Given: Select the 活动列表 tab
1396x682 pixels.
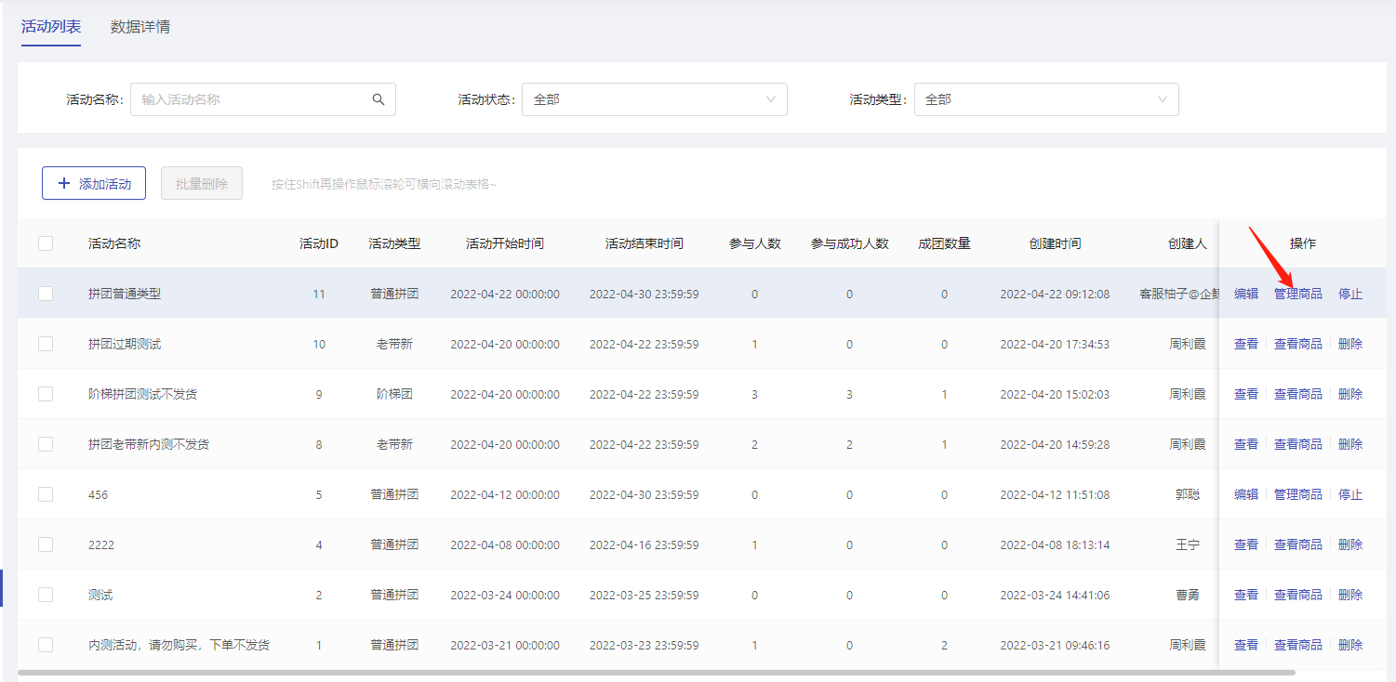Looking at the screenshot, I should coord(51,27).
